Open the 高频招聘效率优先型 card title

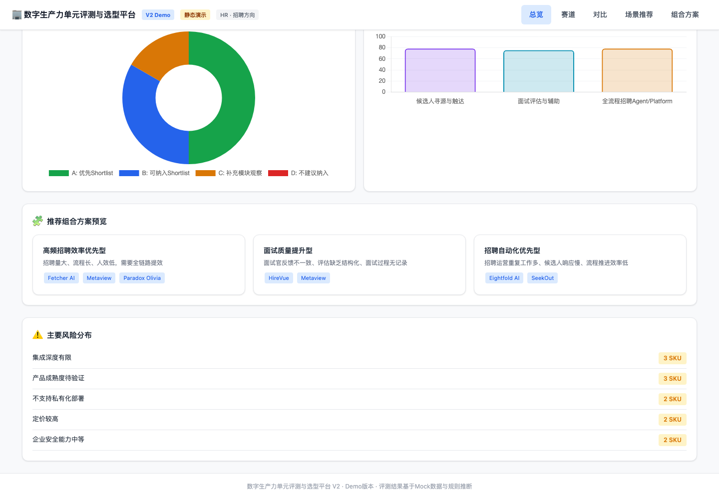click(74, 250)
